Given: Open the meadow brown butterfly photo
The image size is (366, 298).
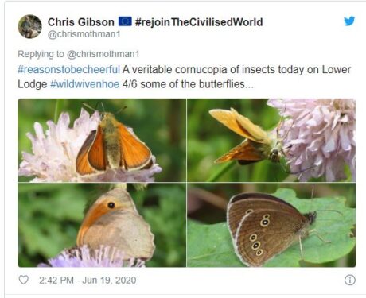Looking at the screenshot, I should click(x=102, y=225).
